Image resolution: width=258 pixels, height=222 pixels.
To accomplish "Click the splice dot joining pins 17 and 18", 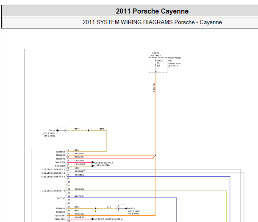I will click(95, 208).
